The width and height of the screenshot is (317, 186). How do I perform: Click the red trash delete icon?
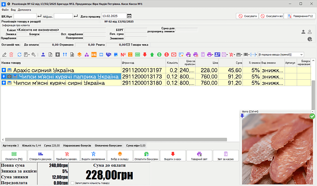(x=11, y=55)
